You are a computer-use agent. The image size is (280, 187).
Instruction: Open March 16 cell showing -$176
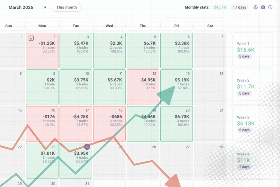(x=42, y=124)
